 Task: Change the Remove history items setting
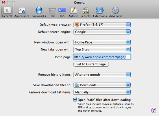(102, 75)
